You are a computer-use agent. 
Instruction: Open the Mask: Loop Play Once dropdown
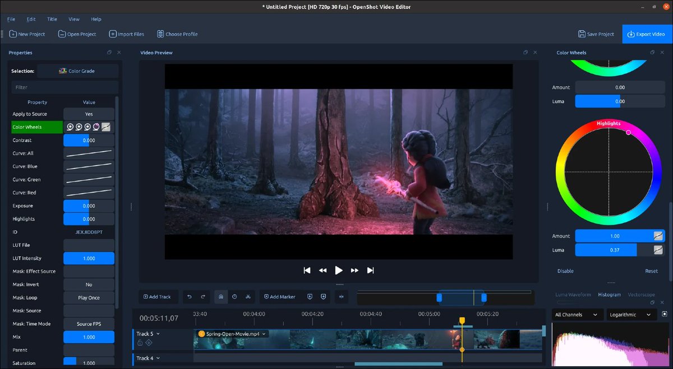pos(89,298)
